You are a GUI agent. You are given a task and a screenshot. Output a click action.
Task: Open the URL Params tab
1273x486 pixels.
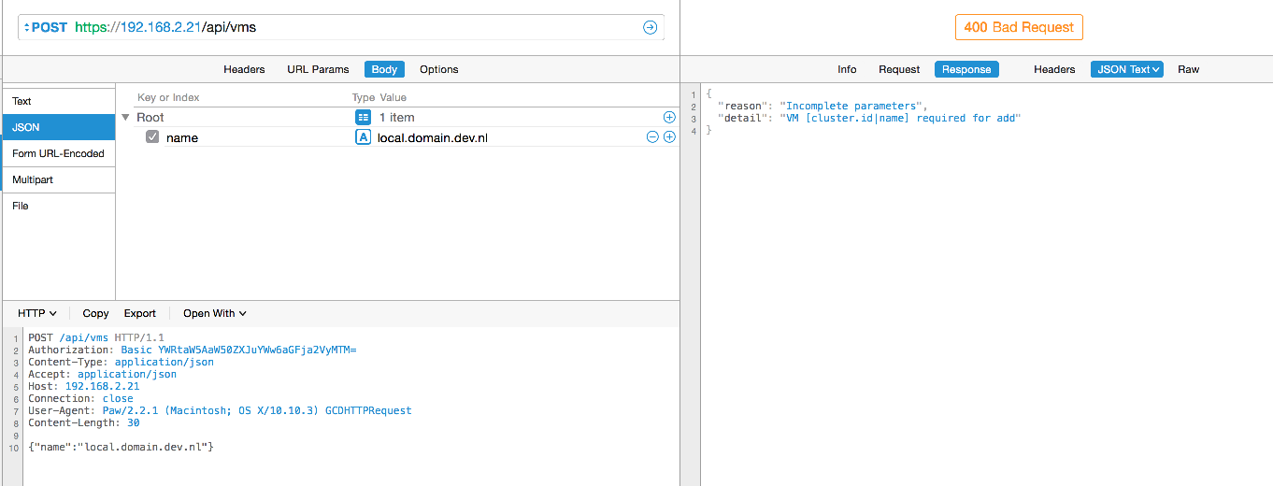318,69
